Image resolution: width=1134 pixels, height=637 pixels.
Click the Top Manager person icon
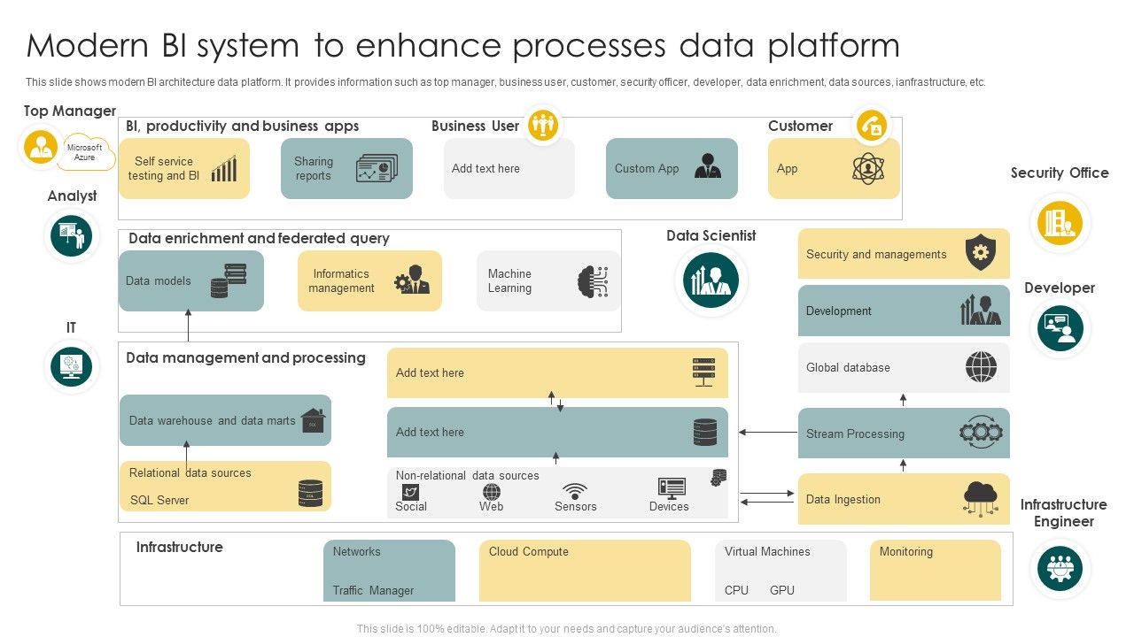[x=40, y=146]
